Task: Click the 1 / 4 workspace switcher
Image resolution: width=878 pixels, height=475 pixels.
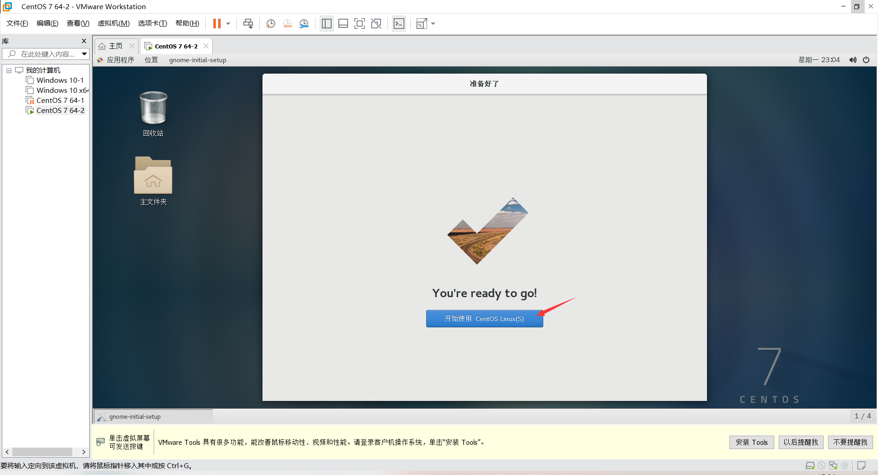Action: pos(862,416)
